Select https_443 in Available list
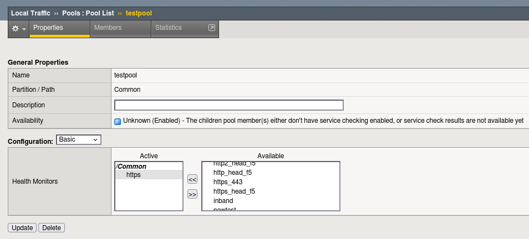This screenshot has width=529, height=239. pos(228,182)
